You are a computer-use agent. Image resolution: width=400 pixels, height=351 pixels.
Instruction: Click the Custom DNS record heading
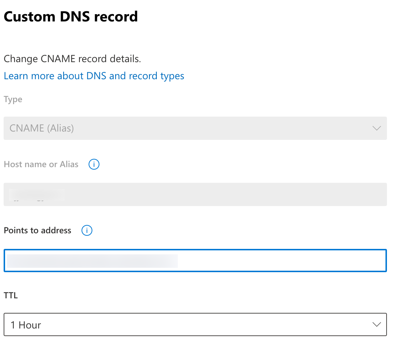[71, 17]
